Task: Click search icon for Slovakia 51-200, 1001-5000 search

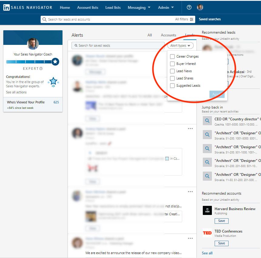Action: click(x=207, y=135)
